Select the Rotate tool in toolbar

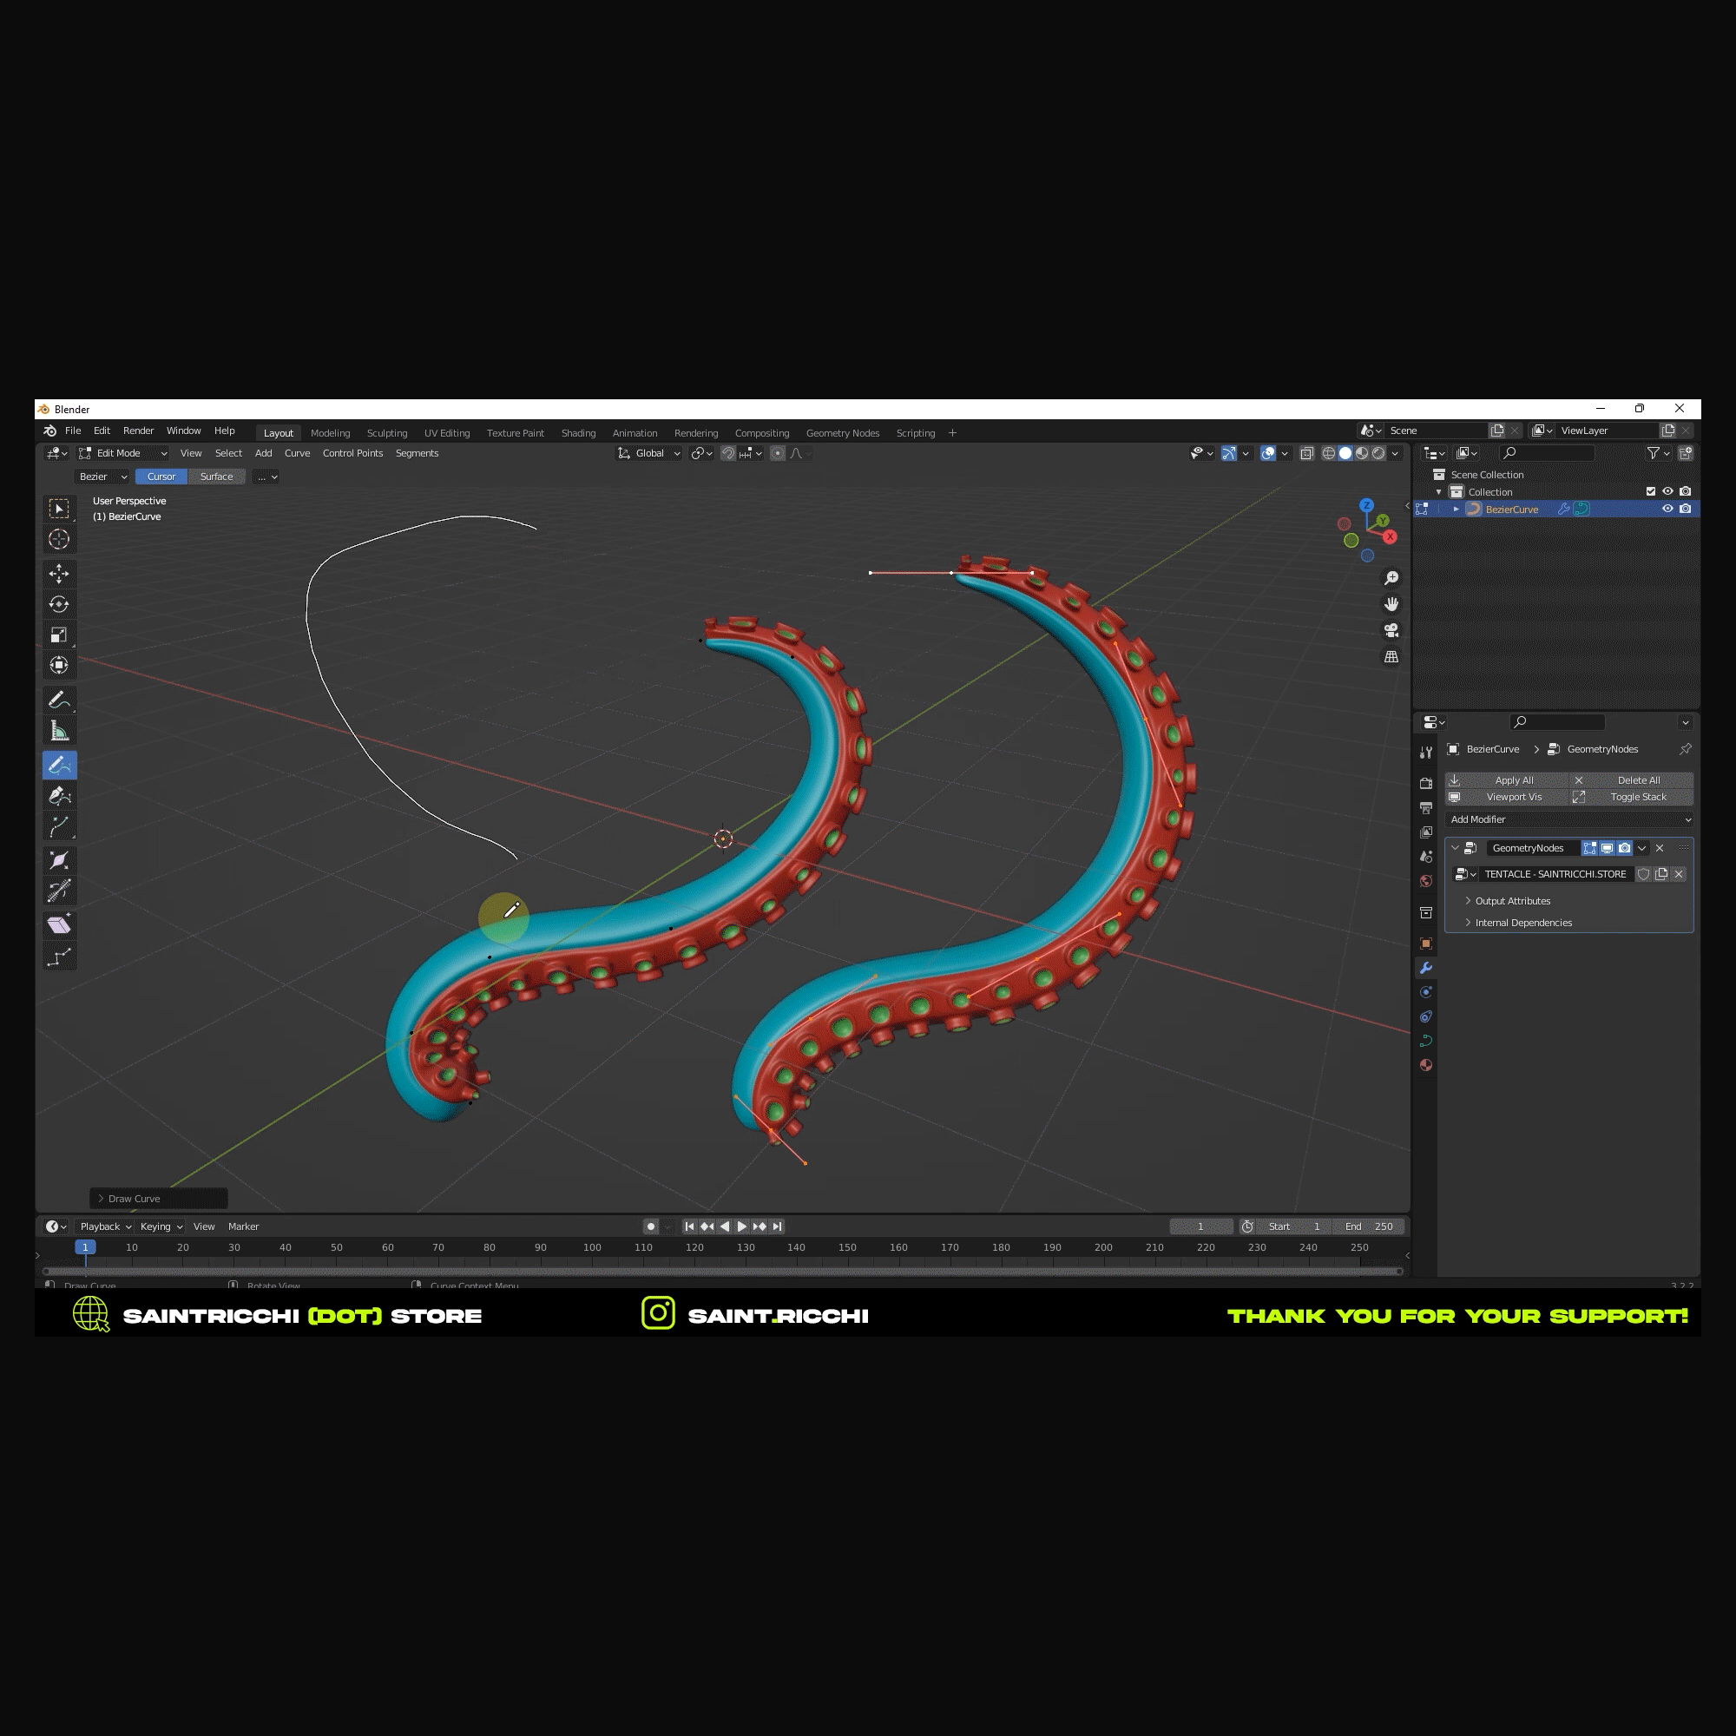click(59, 604)
